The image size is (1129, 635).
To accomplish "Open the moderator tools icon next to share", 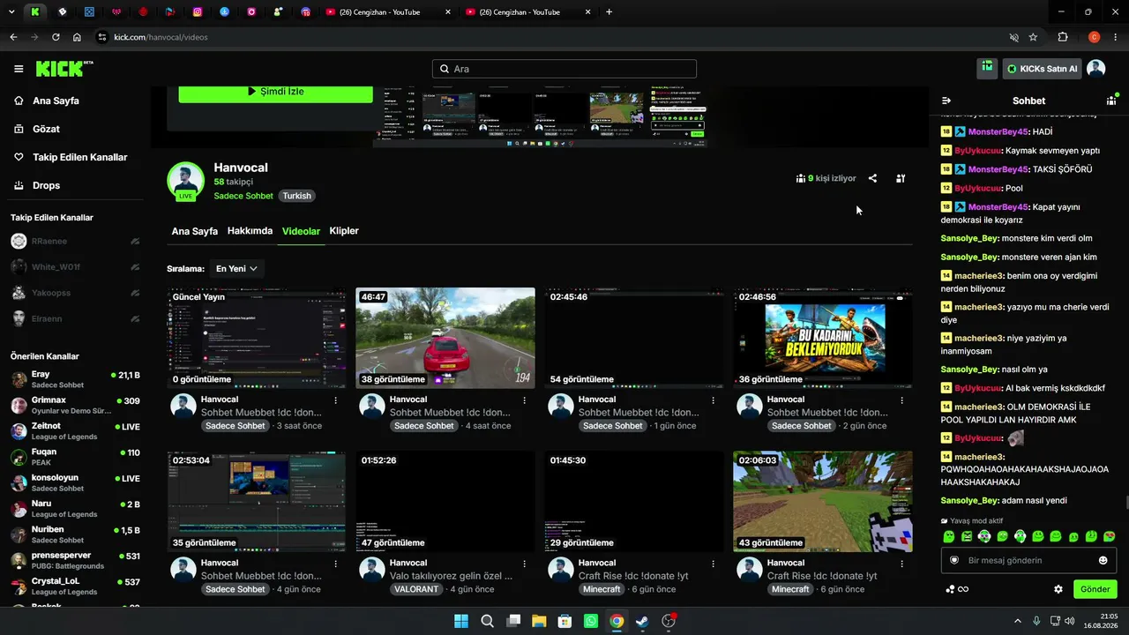I will 901,178.
